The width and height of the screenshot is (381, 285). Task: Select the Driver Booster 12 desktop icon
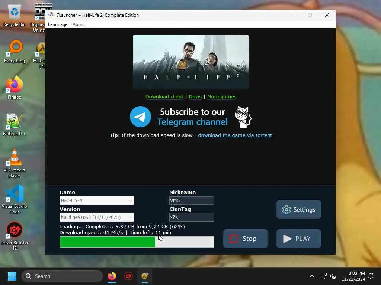point(15,236)
